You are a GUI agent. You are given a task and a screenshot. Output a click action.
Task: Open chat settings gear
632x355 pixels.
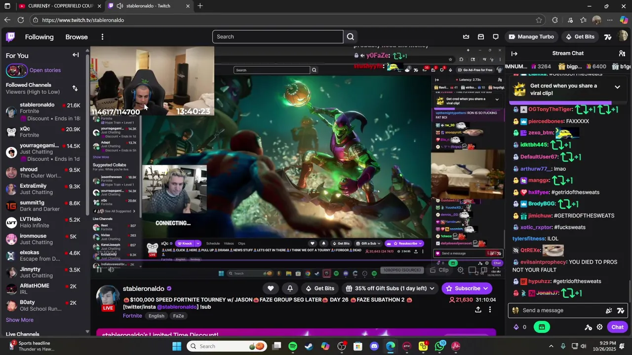(599, 327)
